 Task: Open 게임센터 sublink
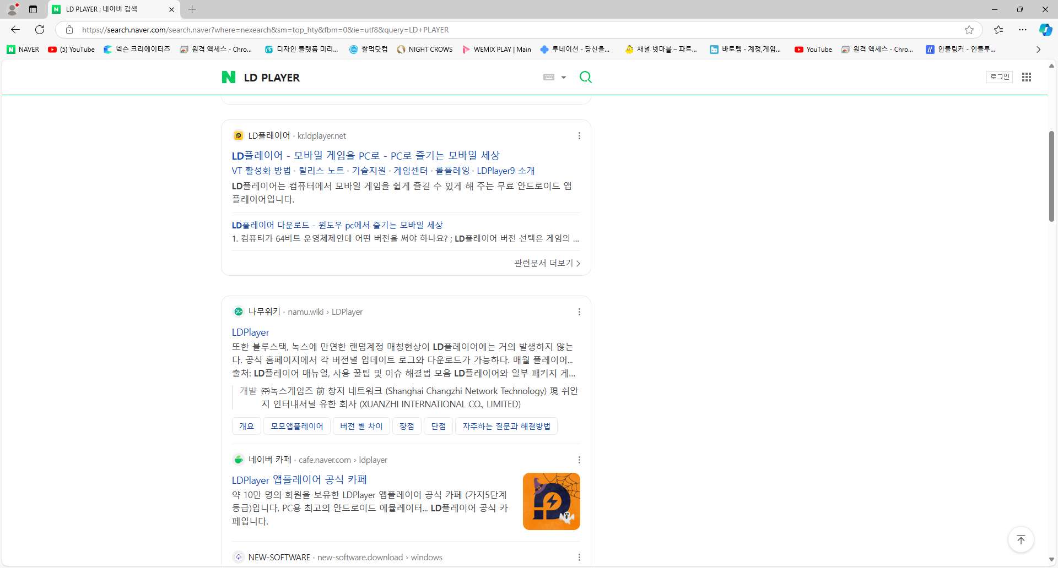point(411,171)
